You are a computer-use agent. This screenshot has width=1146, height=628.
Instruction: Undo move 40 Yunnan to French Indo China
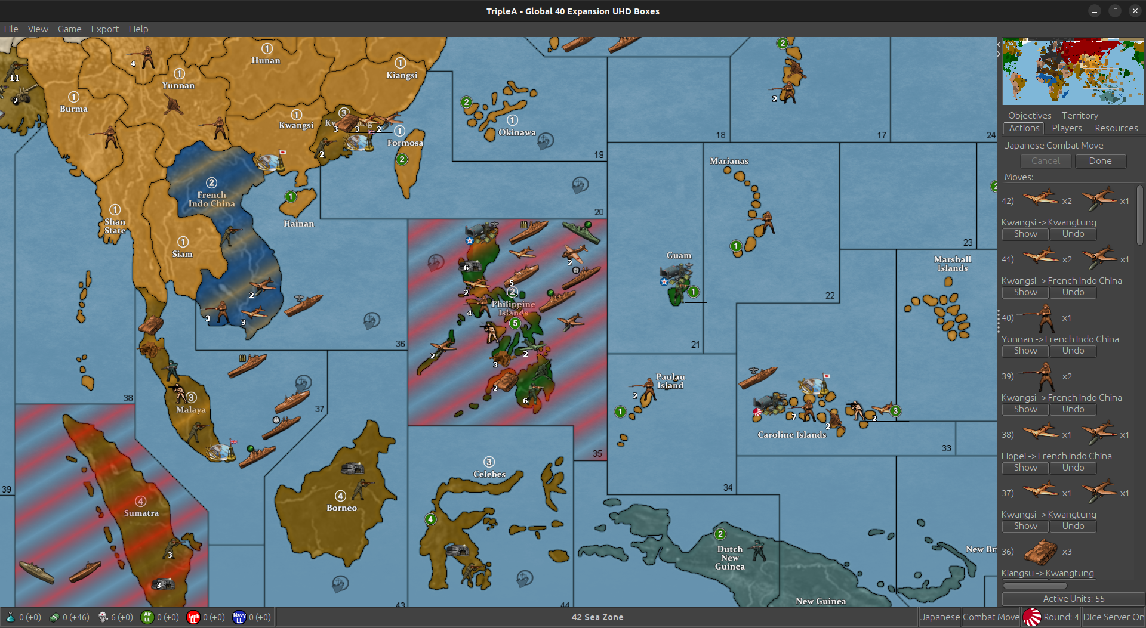point(1073,351)
